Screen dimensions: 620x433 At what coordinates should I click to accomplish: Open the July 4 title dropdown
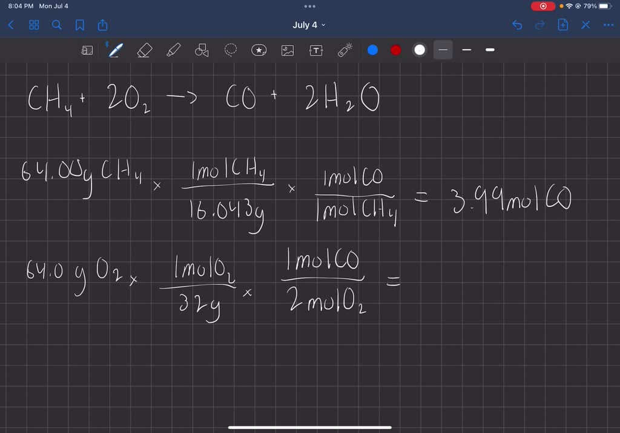coord(309,25)
